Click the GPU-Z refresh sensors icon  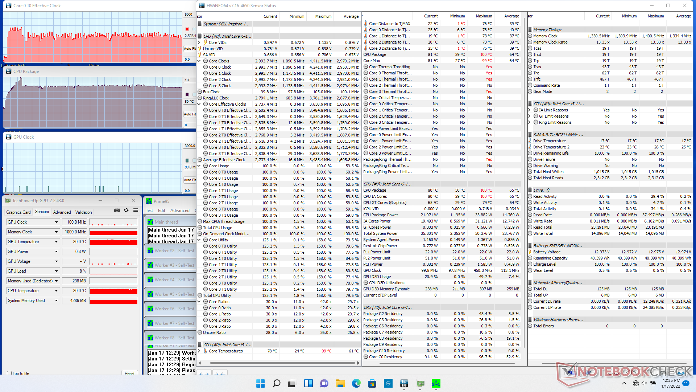coord(126,210)
